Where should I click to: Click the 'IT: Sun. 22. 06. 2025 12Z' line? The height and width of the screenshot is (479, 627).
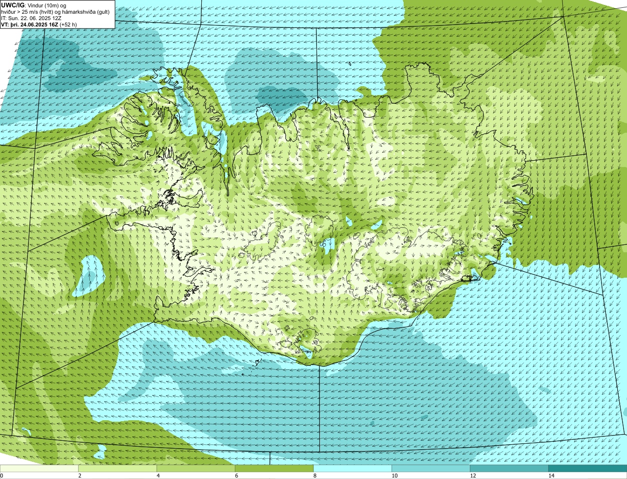point(31,18)
